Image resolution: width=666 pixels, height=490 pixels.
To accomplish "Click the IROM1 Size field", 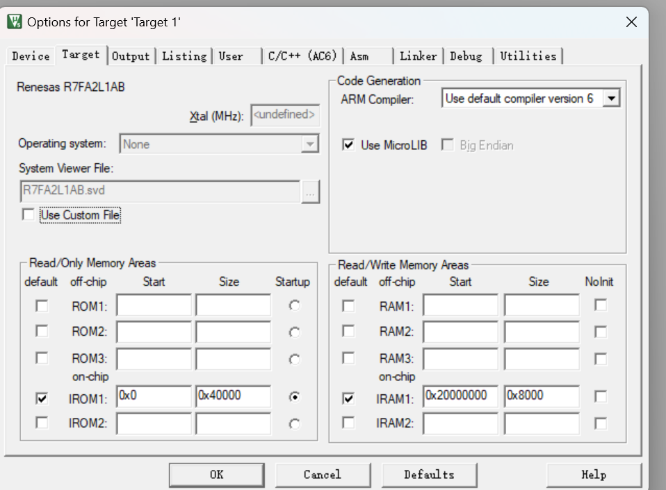I will (233, 396).
